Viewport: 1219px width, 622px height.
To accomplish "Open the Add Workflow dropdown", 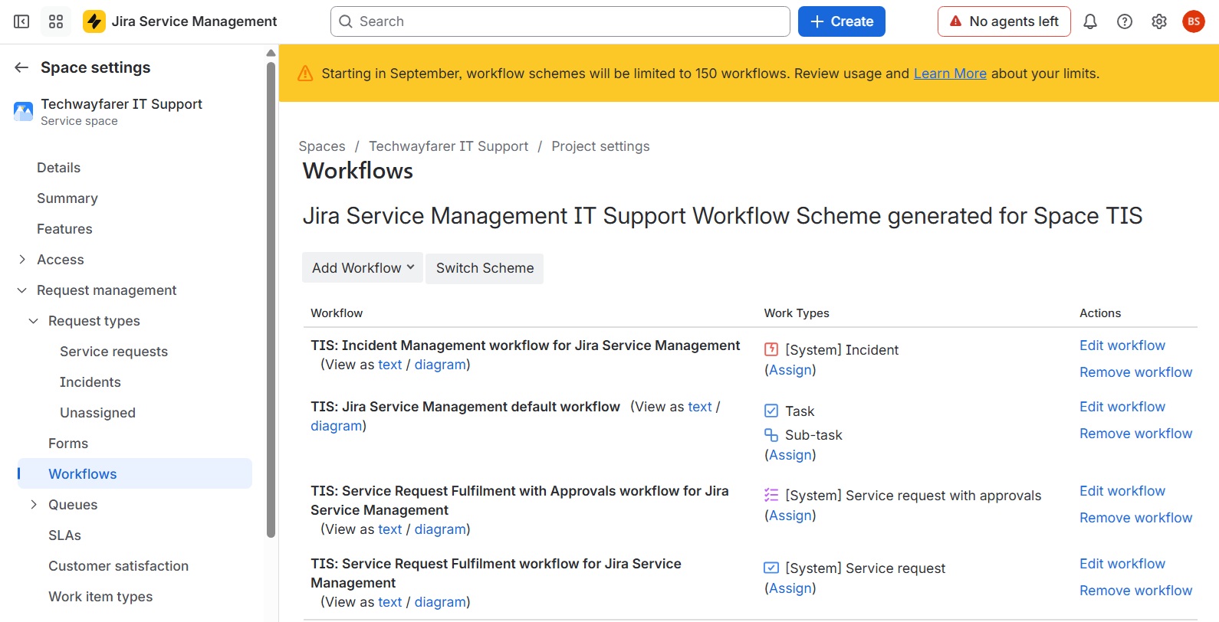I will [363, 268].
